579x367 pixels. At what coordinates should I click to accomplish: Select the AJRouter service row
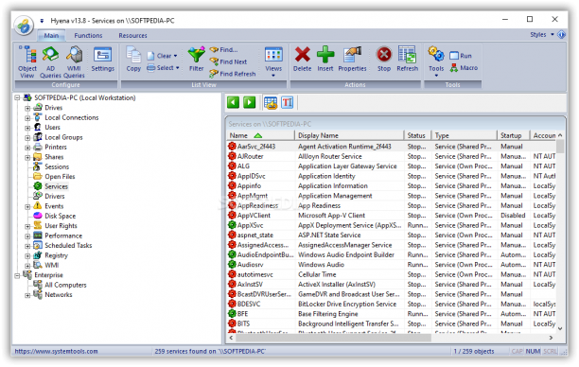click(391, 156)
